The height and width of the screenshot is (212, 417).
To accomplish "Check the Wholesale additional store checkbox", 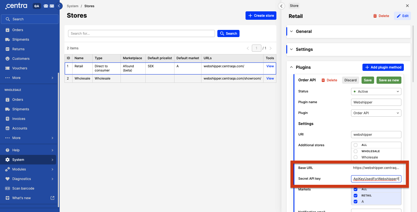I will pyautogui.click(x=356, y=157).
